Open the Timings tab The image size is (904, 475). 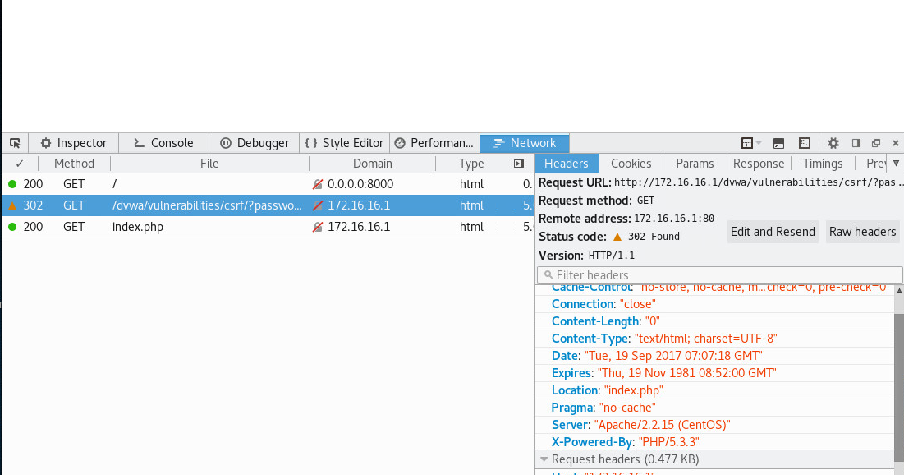click(x=822, y=163)
